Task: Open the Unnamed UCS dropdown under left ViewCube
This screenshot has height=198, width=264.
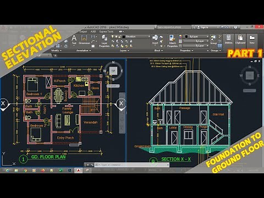Action: 113,86
